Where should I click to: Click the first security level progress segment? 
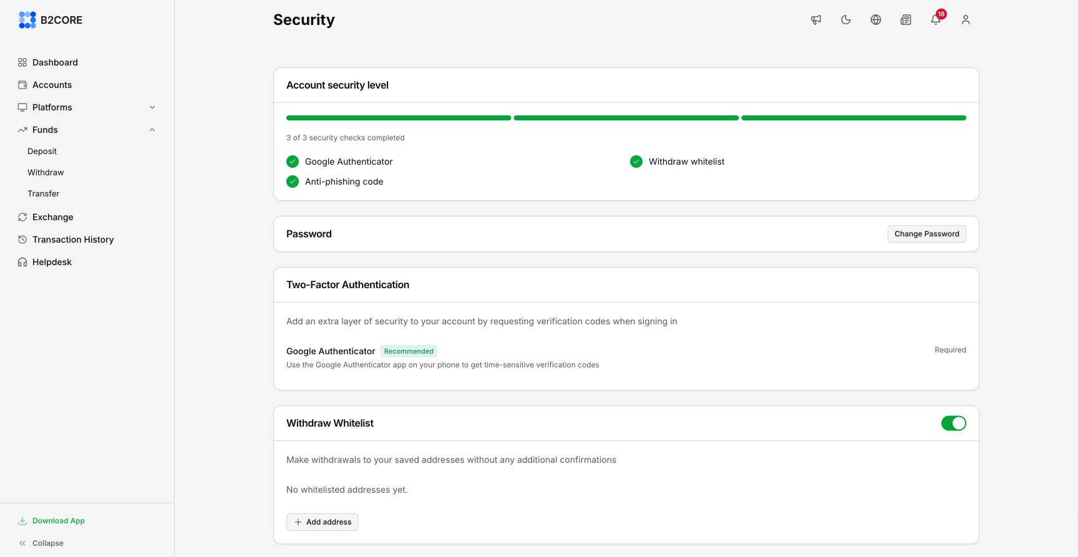pos(399,118)
